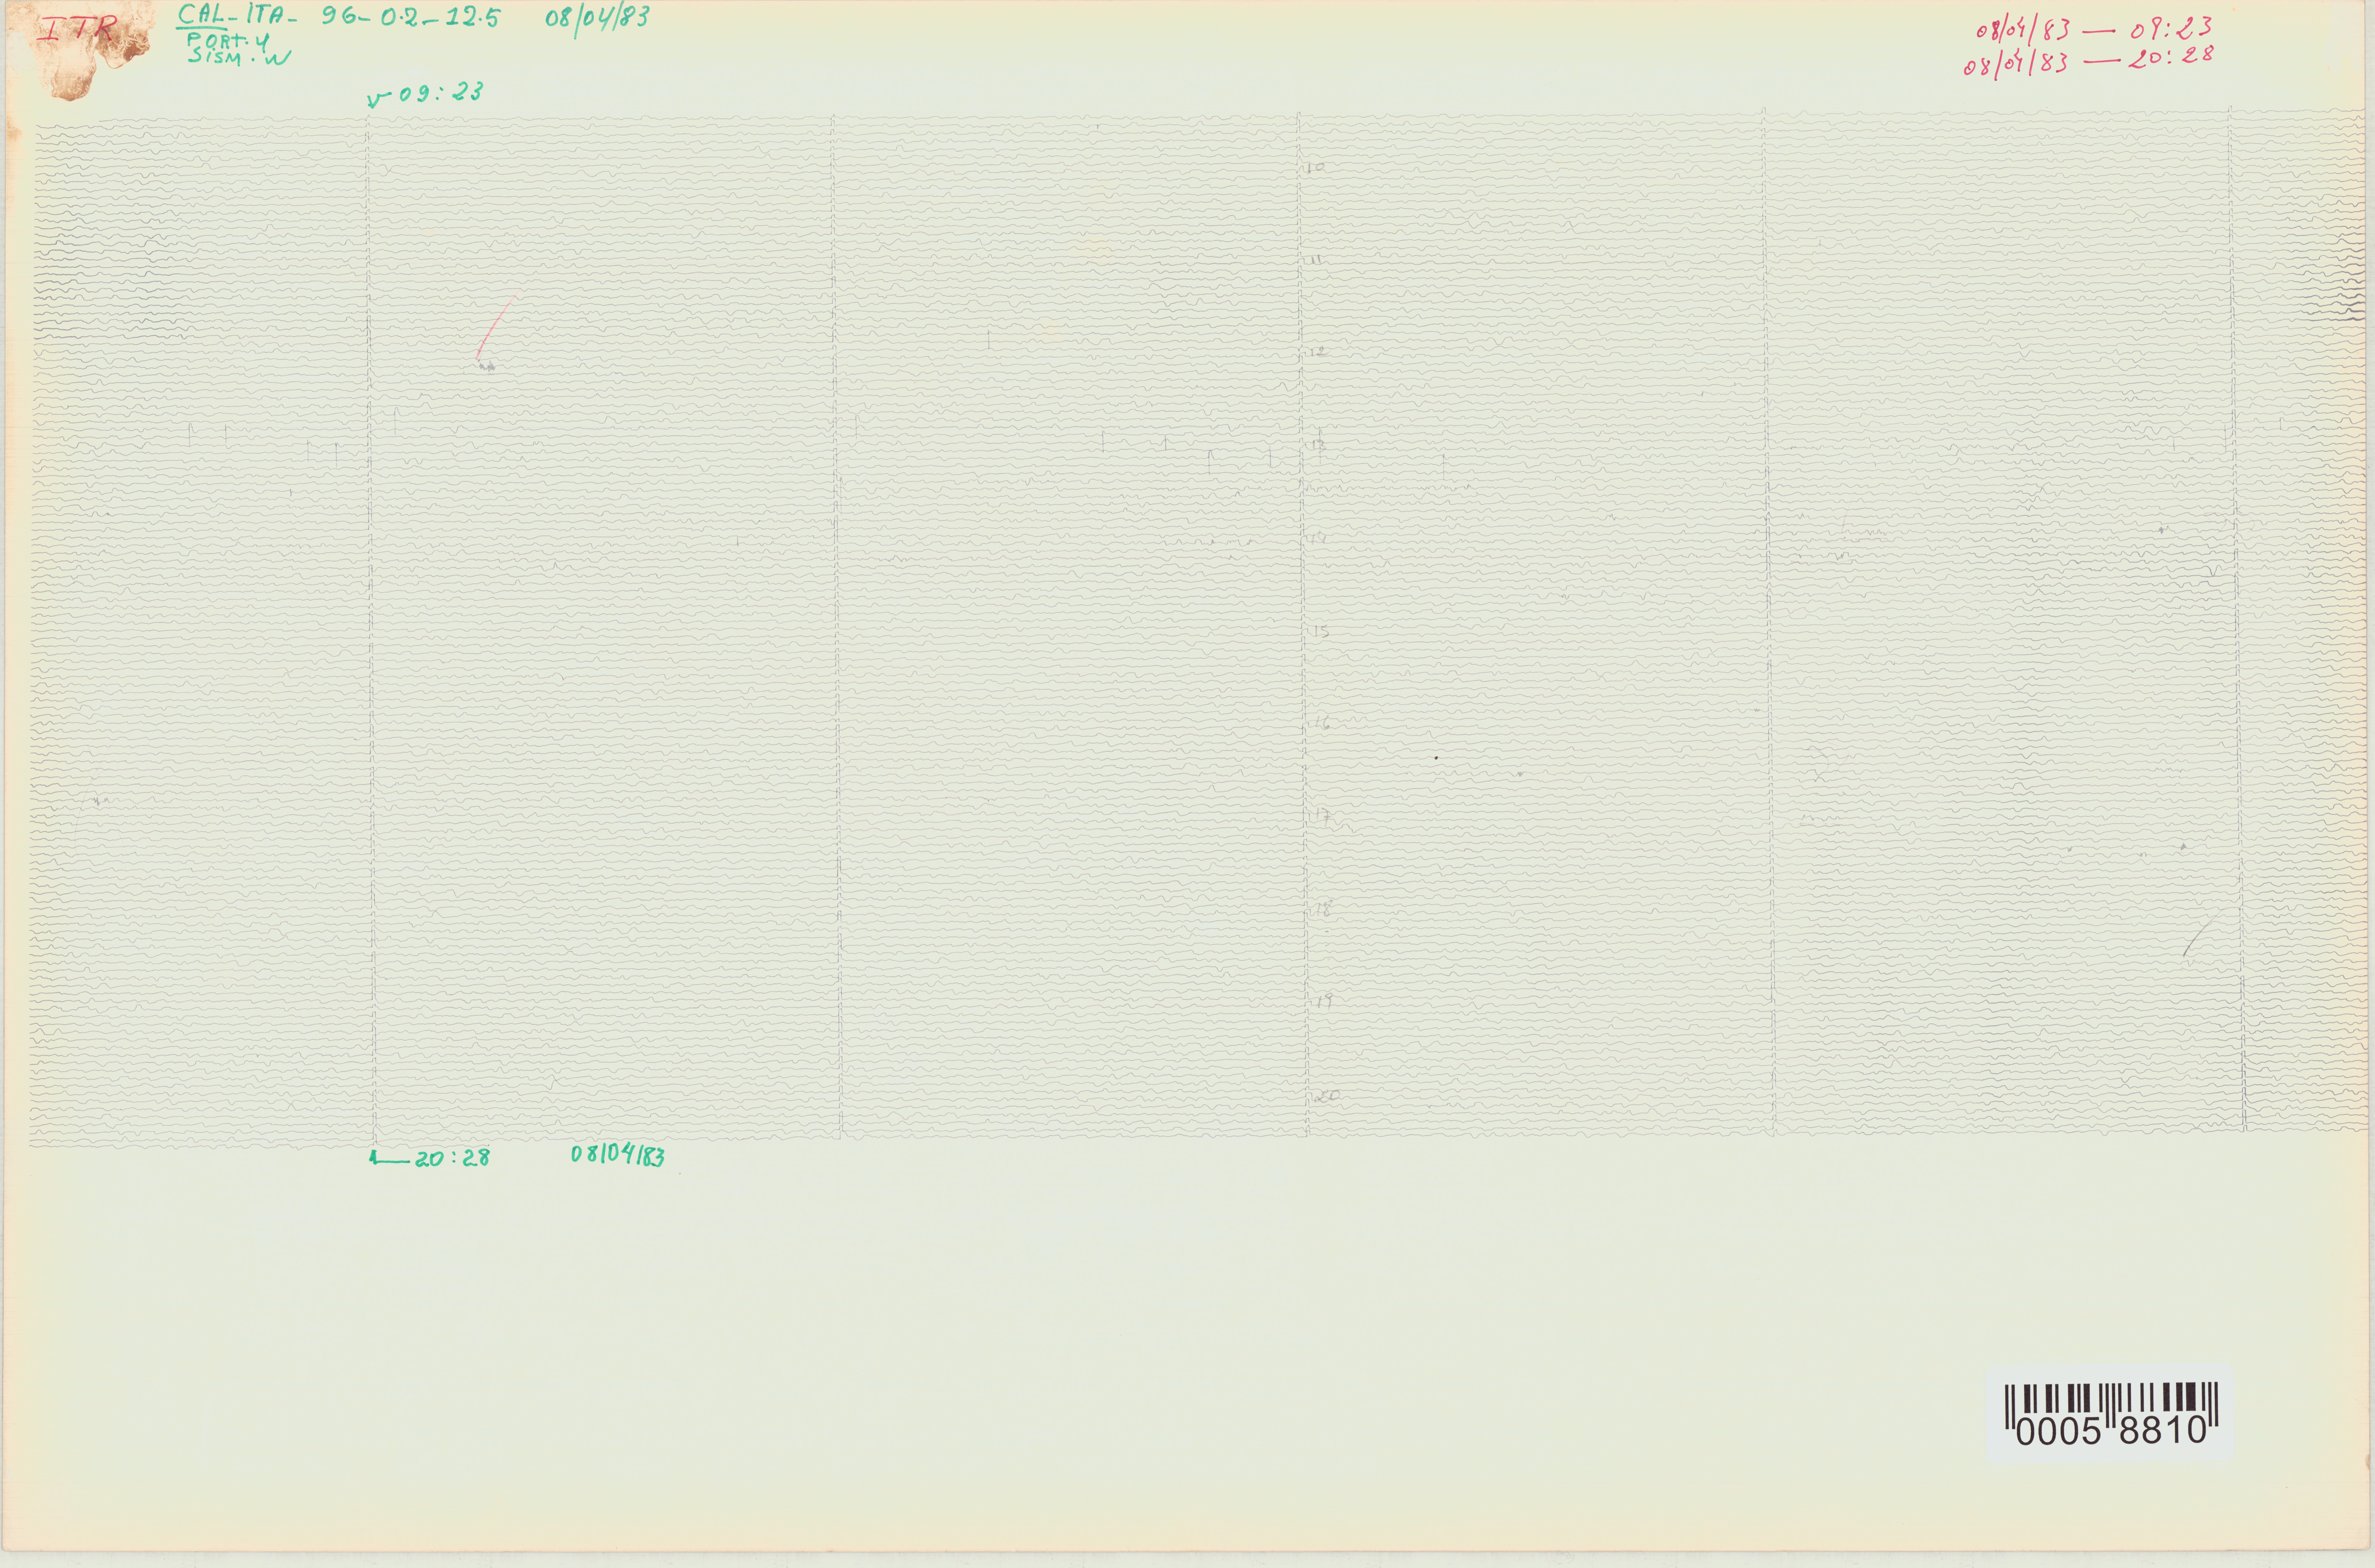
Task: Select the green "20:28" end time
Action: pos(452,1158)
